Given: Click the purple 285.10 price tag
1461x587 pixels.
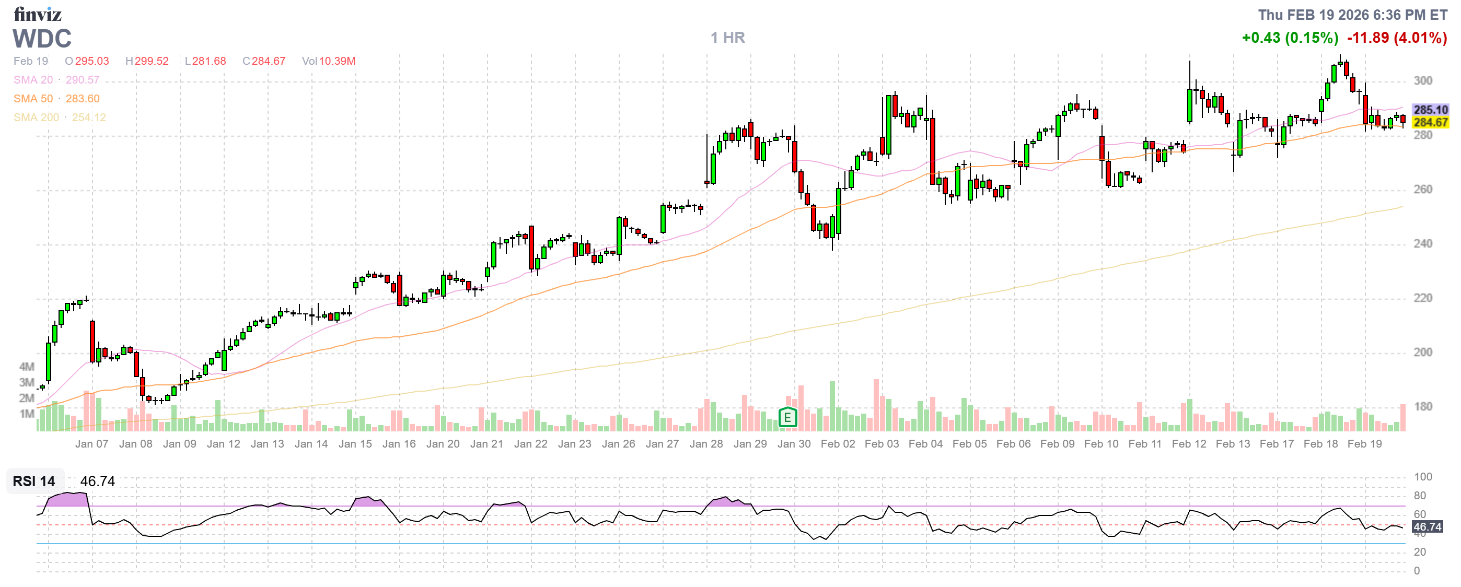Looking at the screenshot, I should 1430,110.
